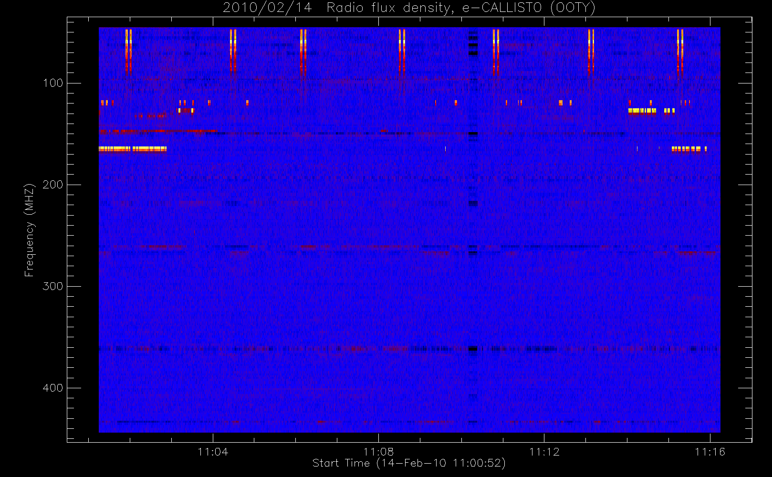Click the '11:16' time tick label
Screen dimensions: 772x477
click(710, 452)
